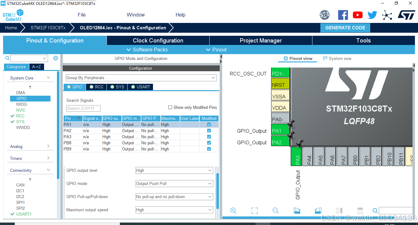Select USART1 in the Connectivity list
This screenshot has width=418, height=225.
tap(24, 214)
